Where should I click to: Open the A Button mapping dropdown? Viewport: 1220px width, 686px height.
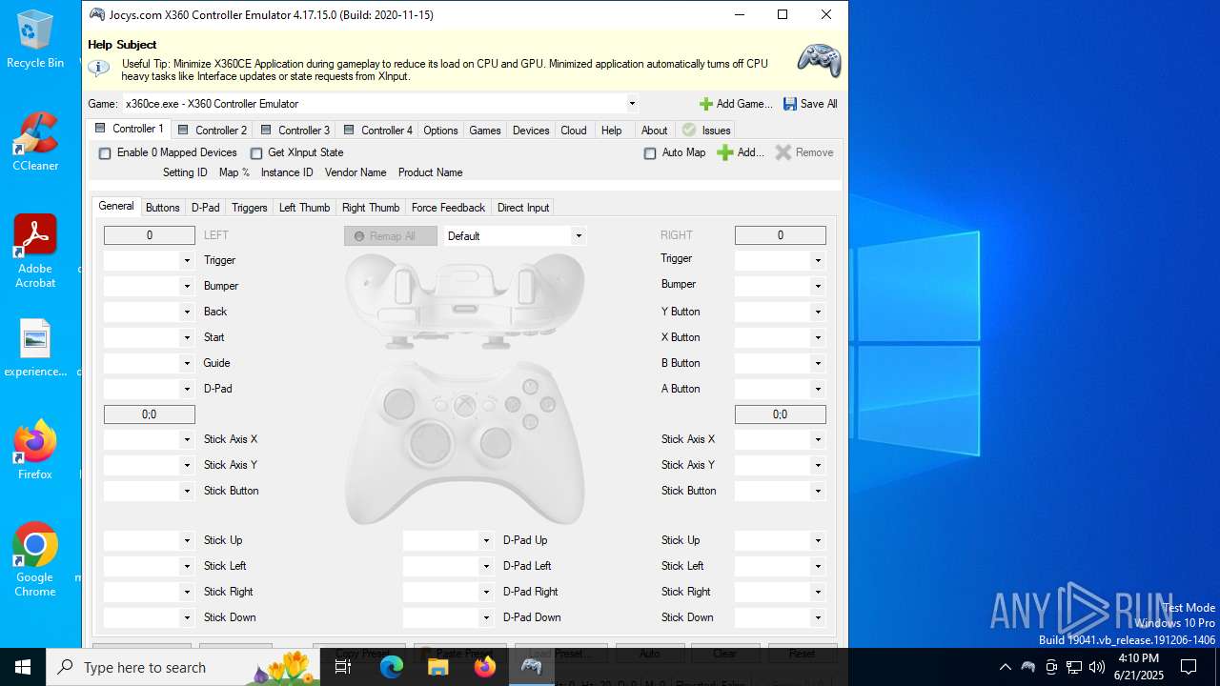tap(818, 389)
